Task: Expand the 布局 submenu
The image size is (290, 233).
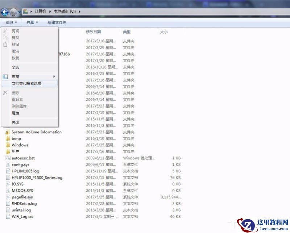Action: [16, 76]
